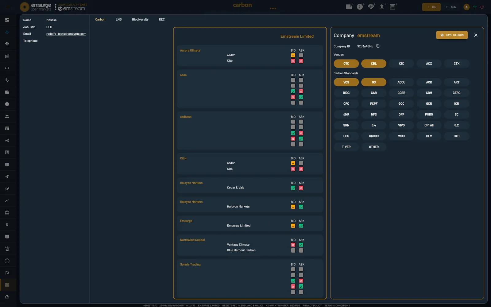Image resolution: width=491 pixels, height=307 pixels.
Task: Switch to the Biodiversity tab
Action: coord(140,19)
